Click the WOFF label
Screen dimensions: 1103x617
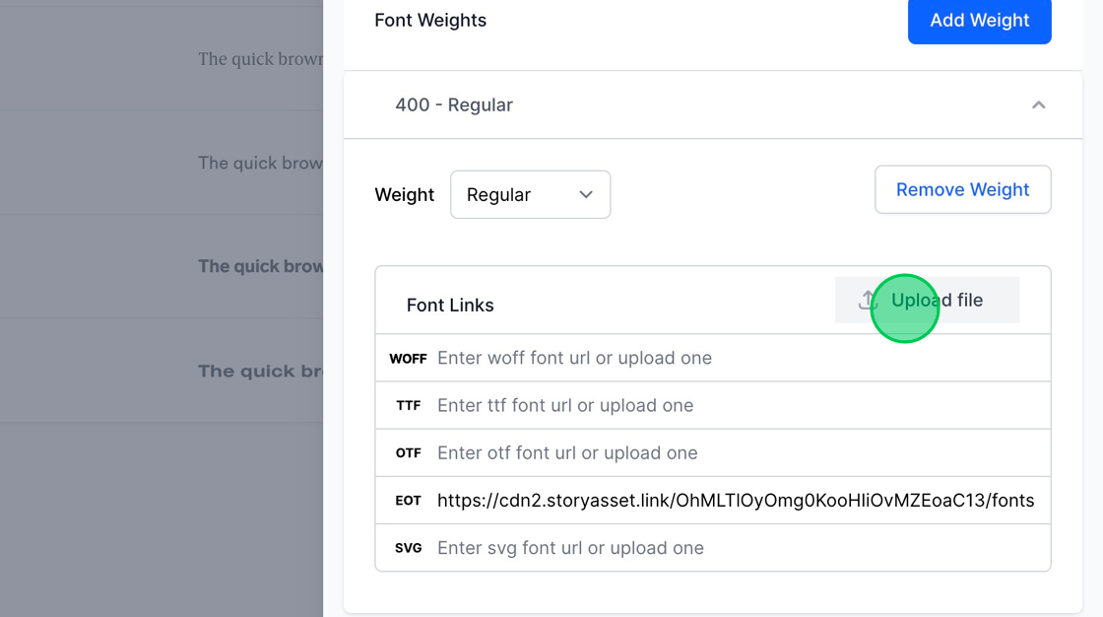[408, 359]
